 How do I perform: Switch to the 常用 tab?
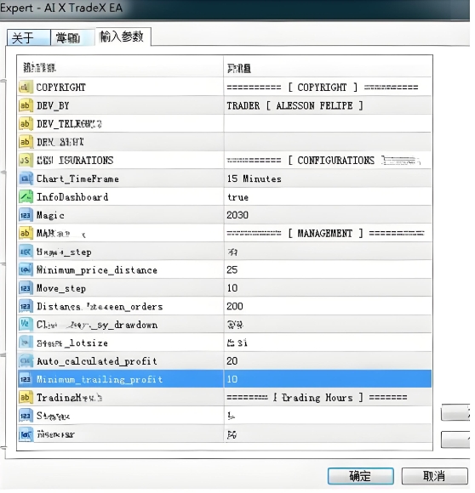(x=72, y=37)
